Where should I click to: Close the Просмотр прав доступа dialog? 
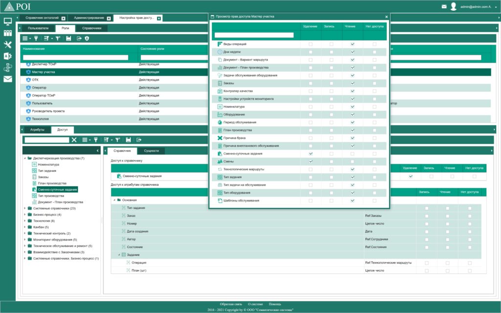[x=387, y=17]
